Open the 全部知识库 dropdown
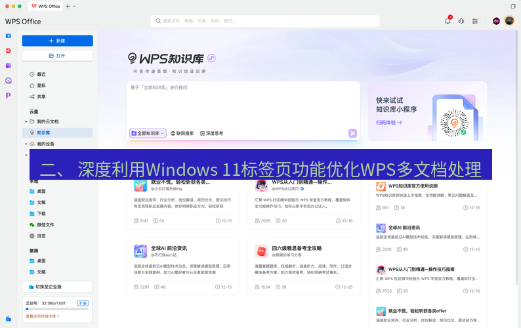Image resolution: width=521 pixels, height=328 pixels. (x=148, y=133)
